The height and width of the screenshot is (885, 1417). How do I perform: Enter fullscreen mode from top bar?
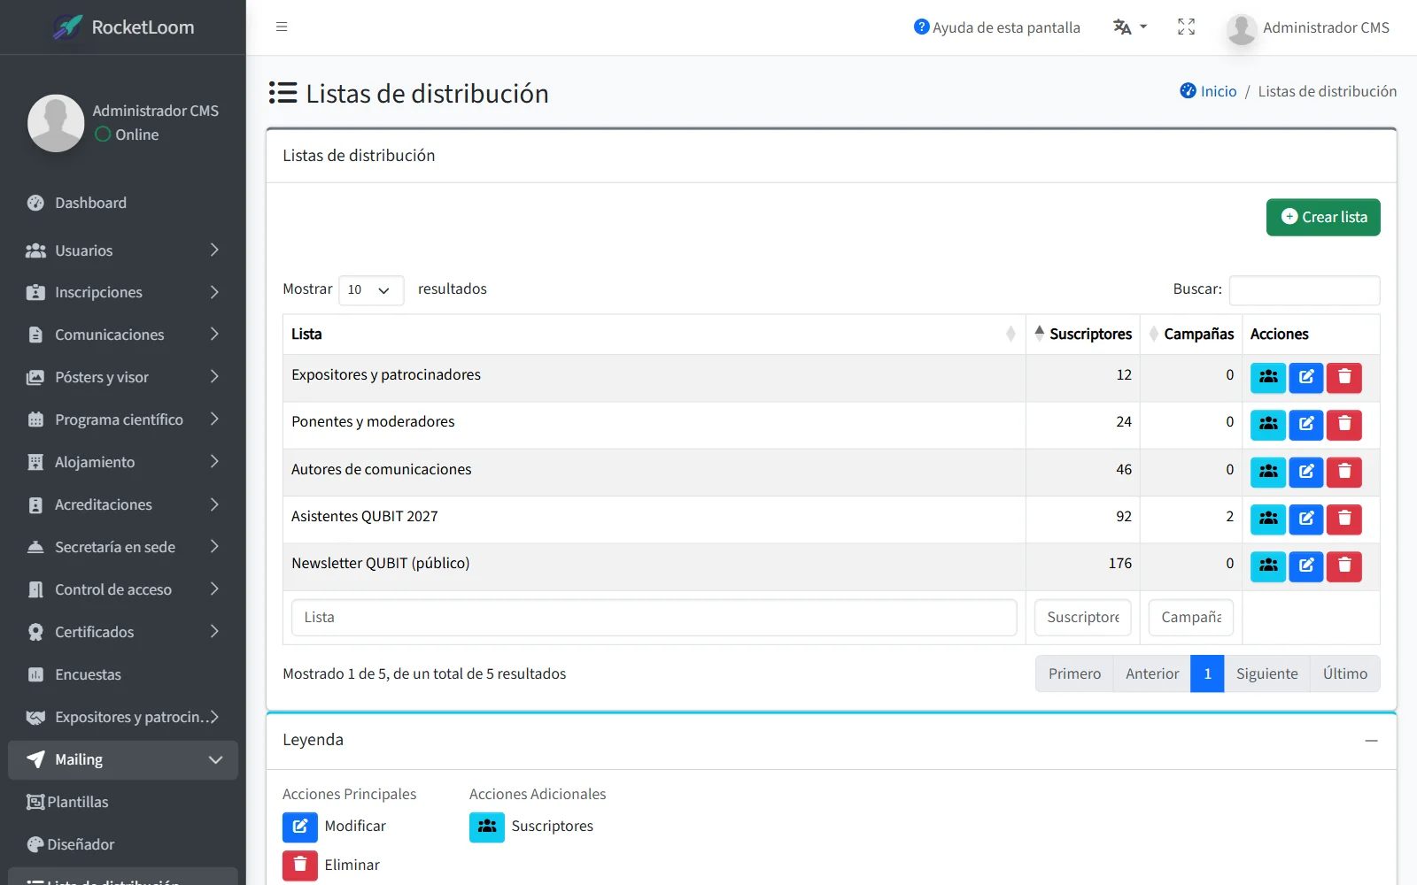(1186, 27)
